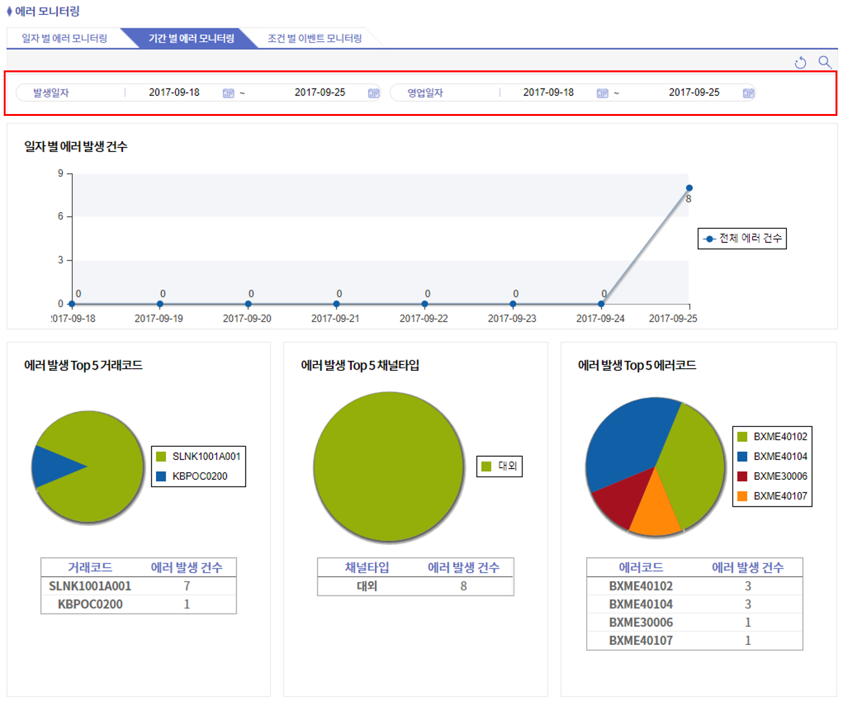
Task: Click 채널타입 column header
Action: coord(367,568)
